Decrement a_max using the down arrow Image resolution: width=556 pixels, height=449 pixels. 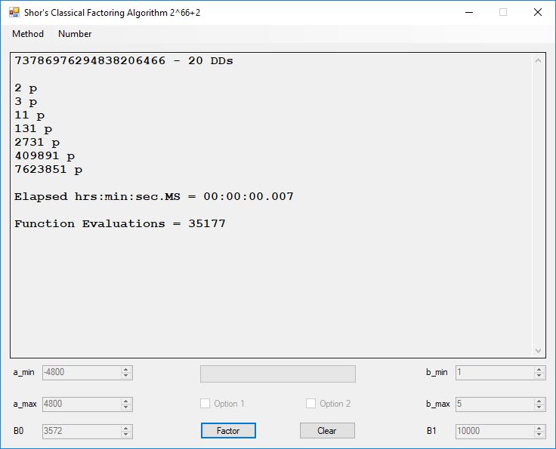(126, 407)
